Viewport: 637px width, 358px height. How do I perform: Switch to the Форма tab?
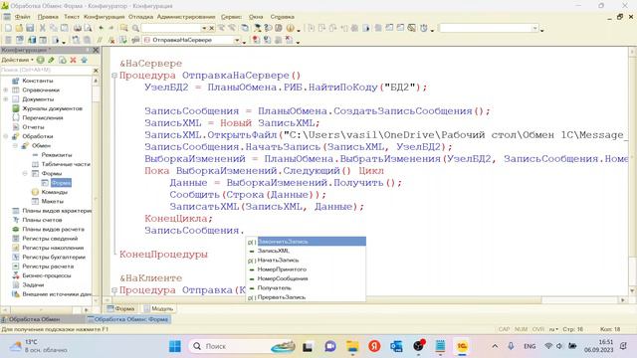pos(120,308)
